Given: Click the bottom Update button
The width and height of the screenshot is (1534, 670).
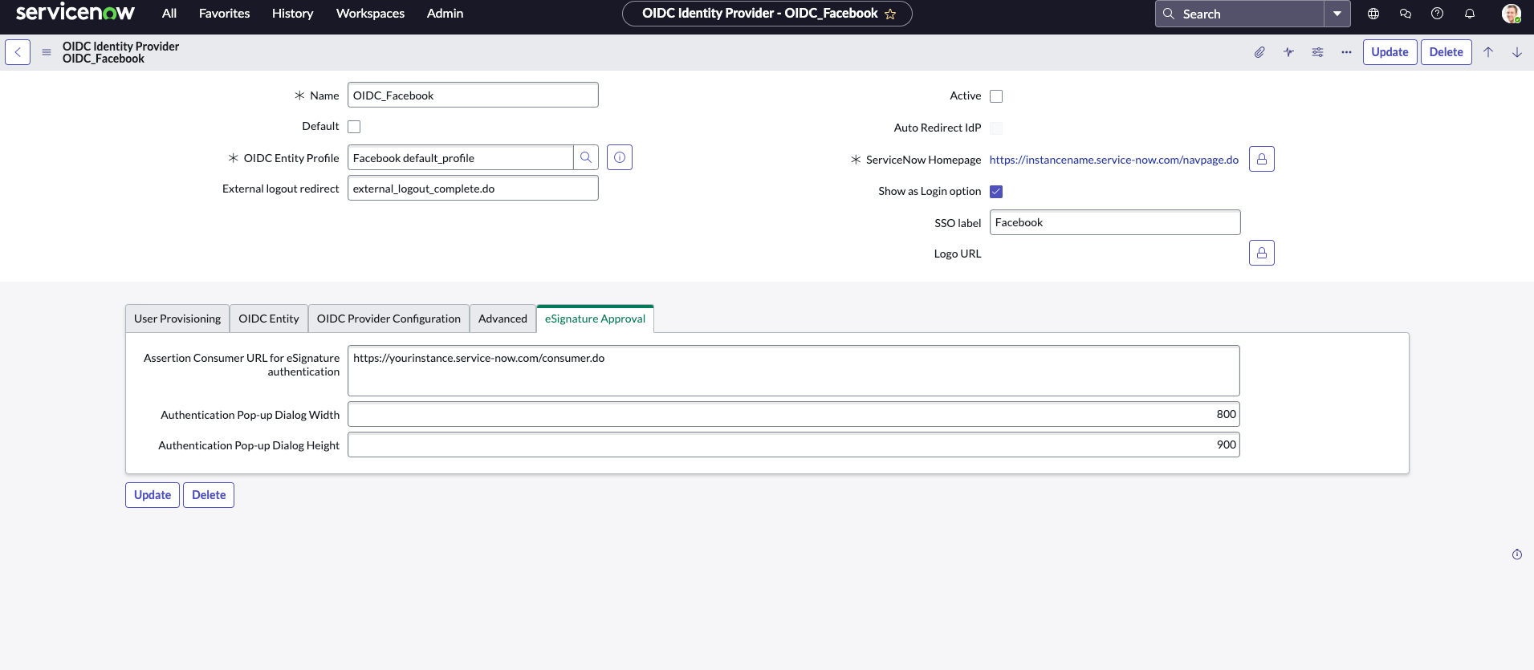Looking at the screenshot, I should point(153,495).
